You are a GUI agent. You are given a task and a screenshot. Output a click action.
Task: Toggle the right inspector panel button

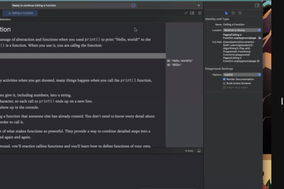[x=257, y=5]
